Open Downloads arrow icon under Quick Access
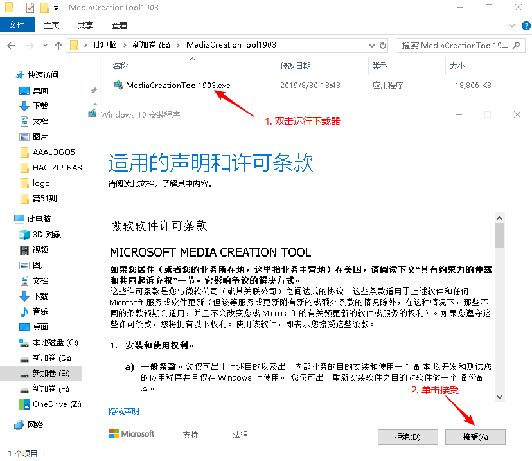 (24, 106)
